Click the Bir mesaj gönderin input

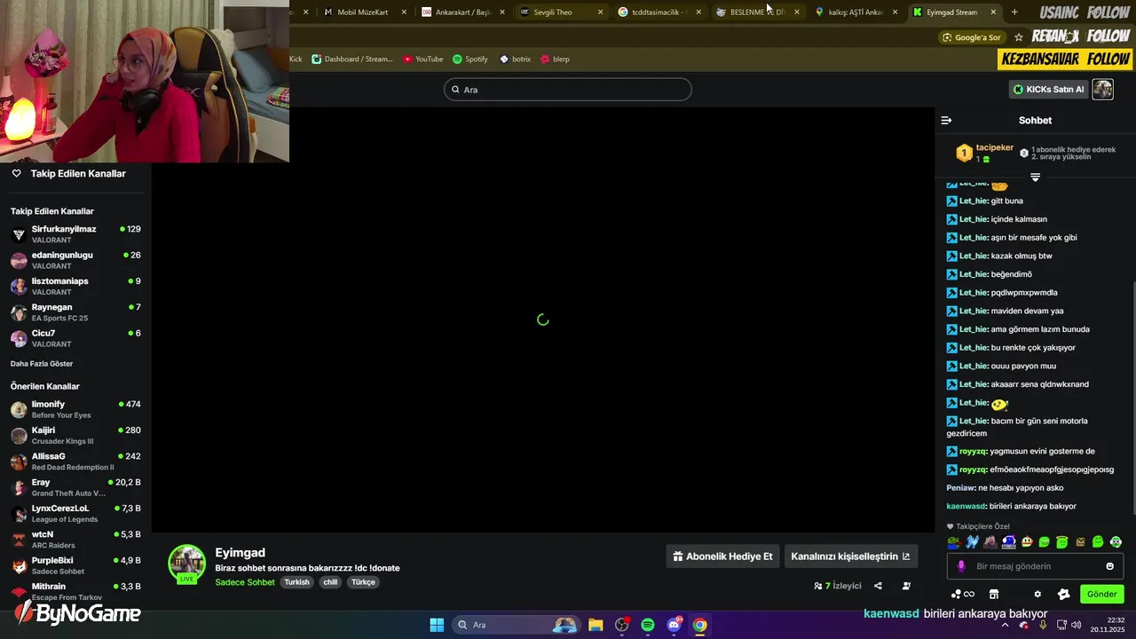click(1035, 566)
